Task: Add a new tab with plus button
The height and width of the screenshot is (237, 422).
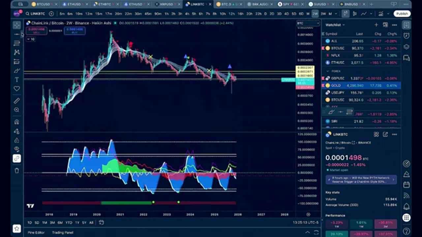Action: 372,4
